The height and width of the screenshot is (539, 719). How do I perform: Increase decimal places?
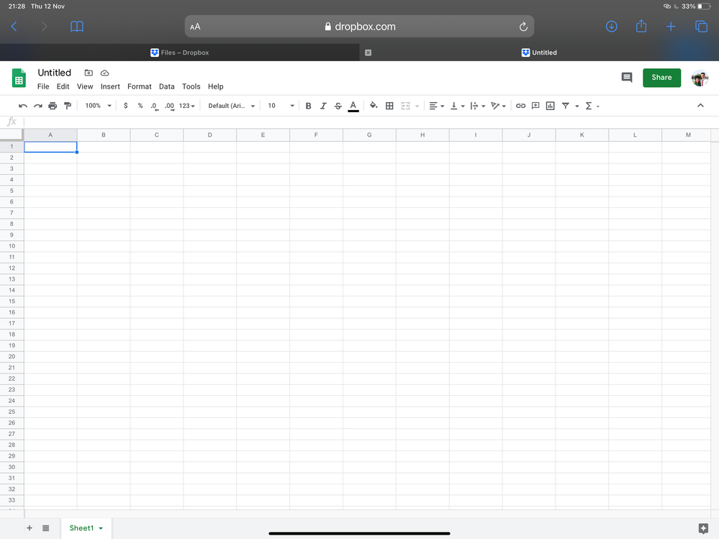tap(170, 107)
